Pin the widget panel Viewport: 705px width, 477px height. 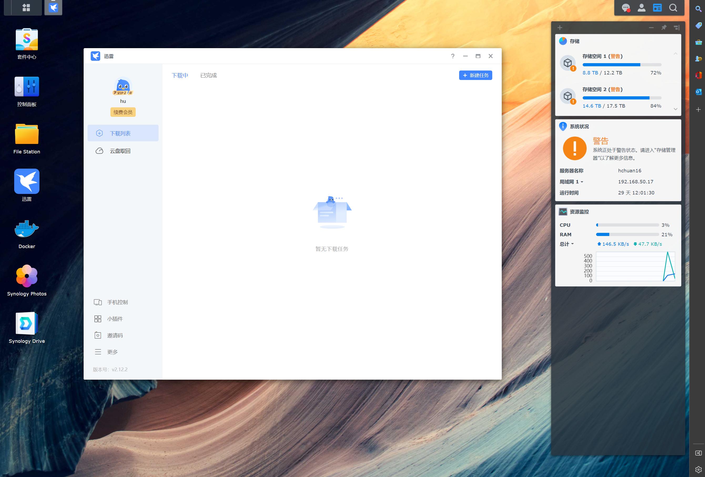pos(664,28)
